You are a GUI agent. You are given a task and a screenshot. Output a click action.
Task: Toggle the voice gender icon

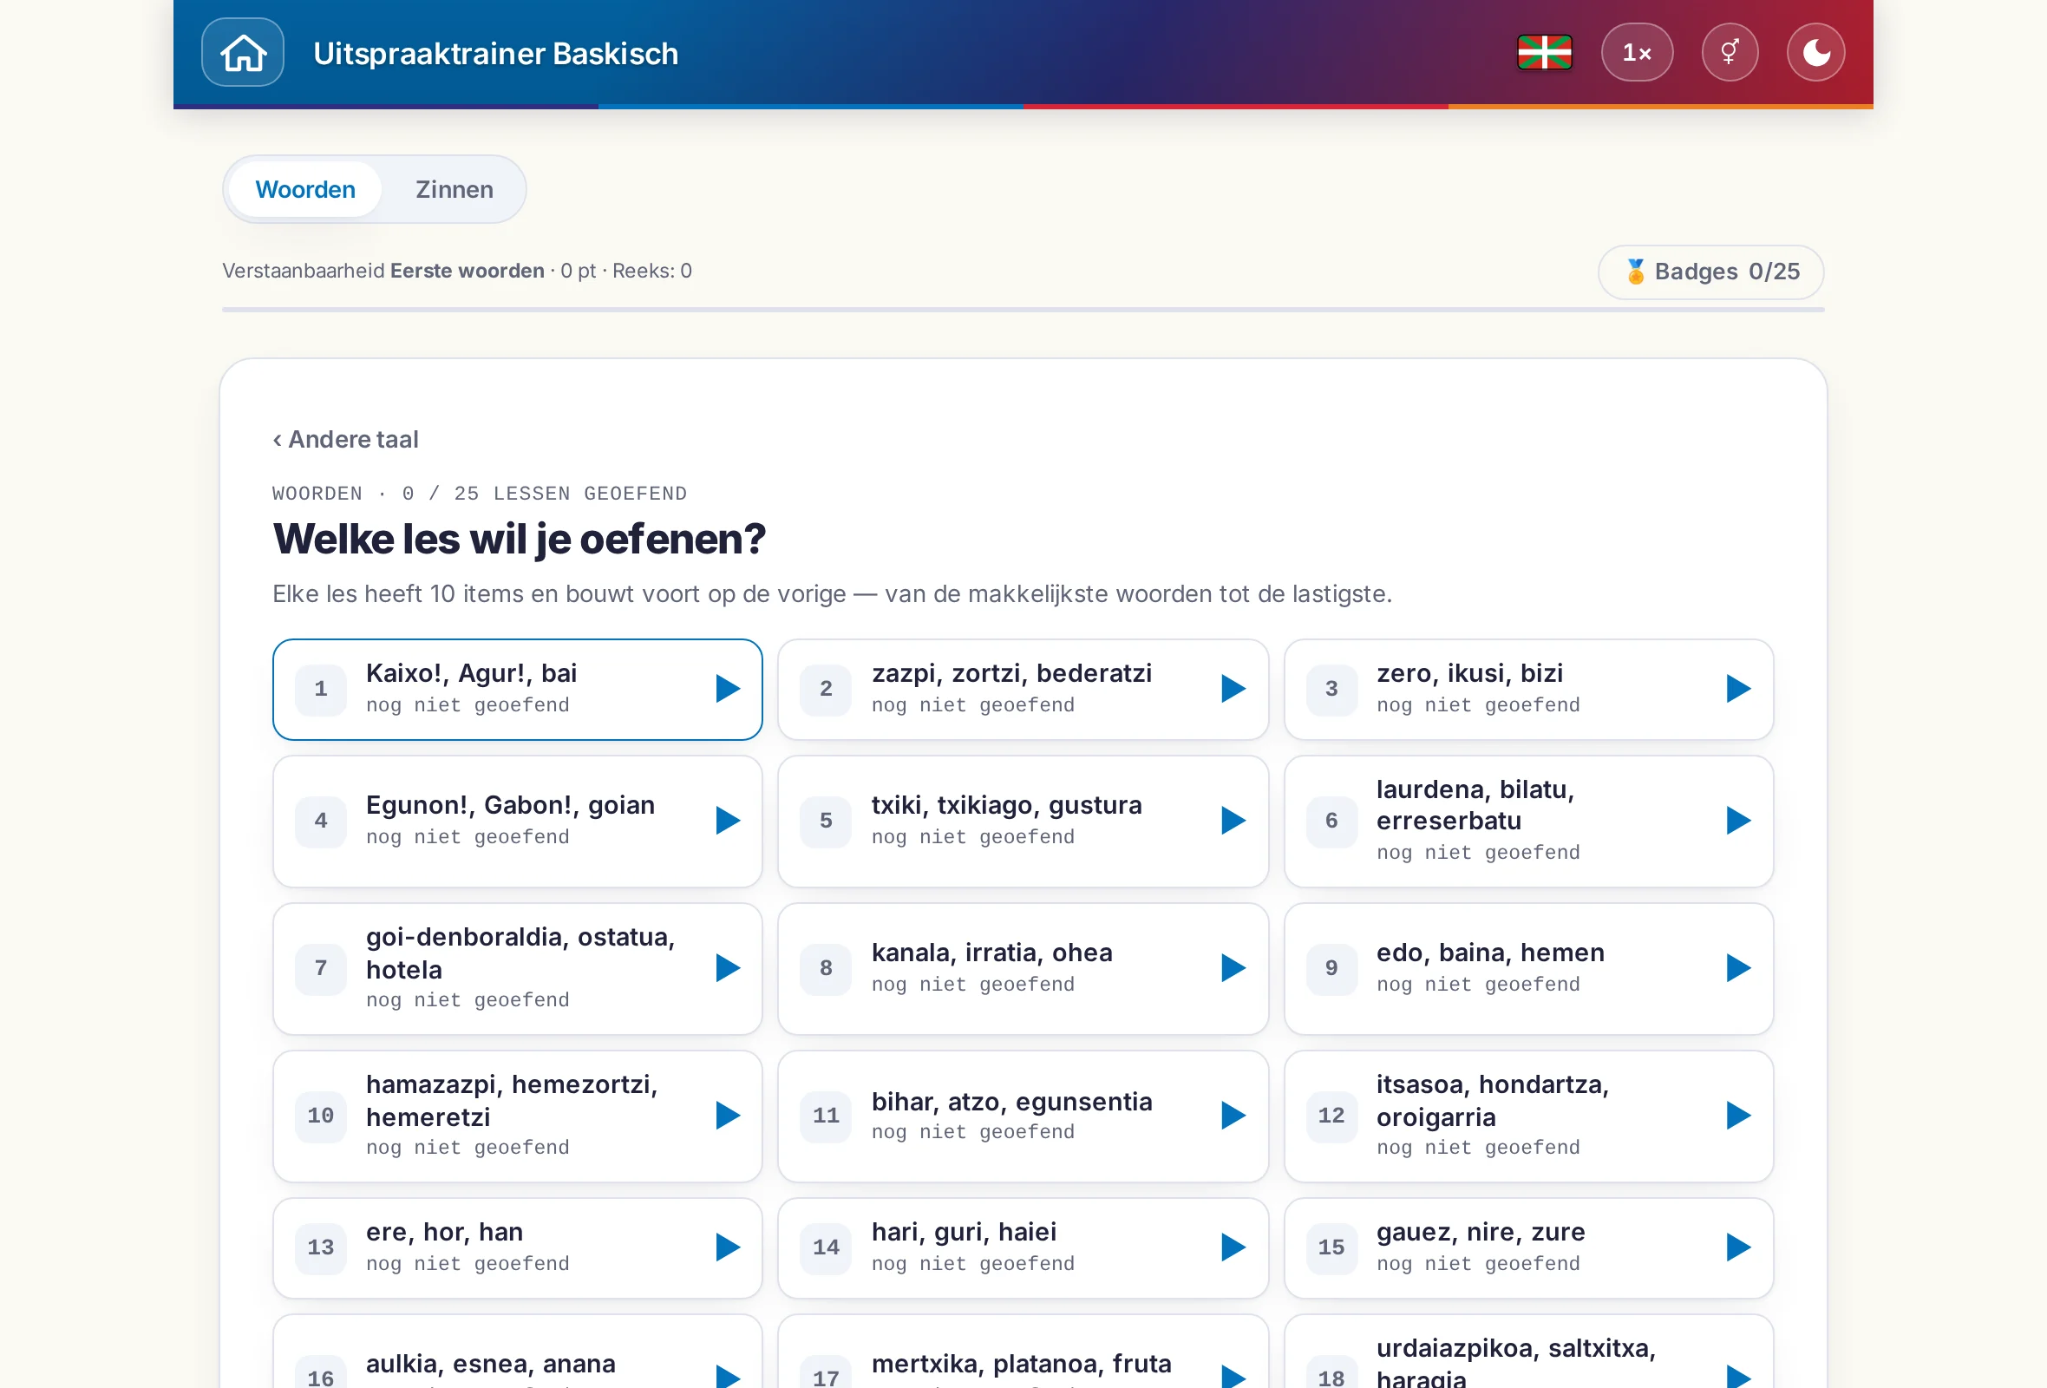point(1729,53)
